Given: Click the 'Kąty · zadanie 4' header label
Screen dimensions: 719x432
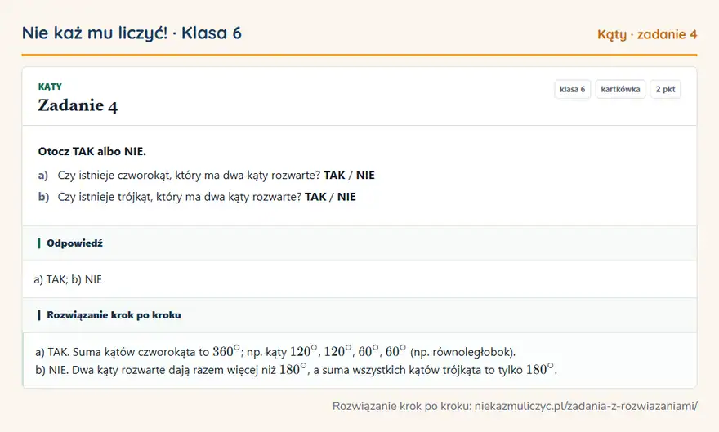Looking at the screenshot, I should coord(647,34).
